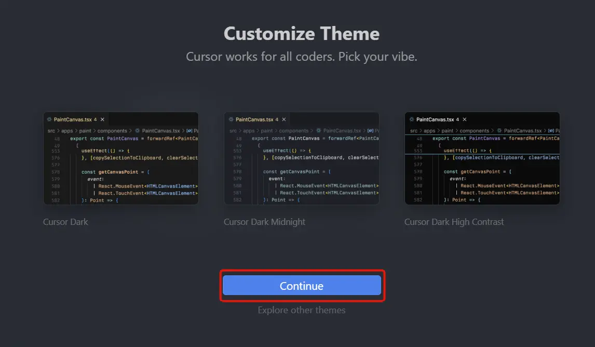Click PaintCanvas.tsx tab in Cursor Dark preview
The width and height of the screenshot is (595, 347).
[76, 119]
